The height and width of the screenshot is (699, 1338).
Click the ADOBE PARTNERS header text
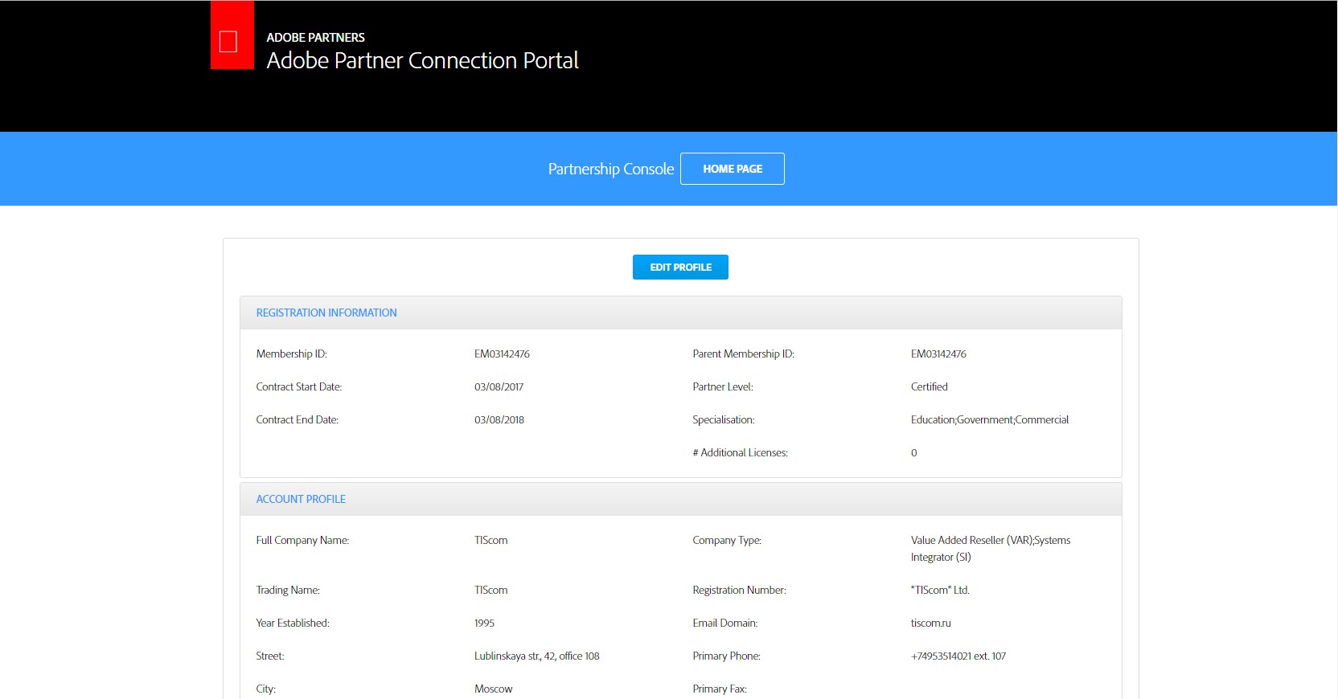click(315, 38)
